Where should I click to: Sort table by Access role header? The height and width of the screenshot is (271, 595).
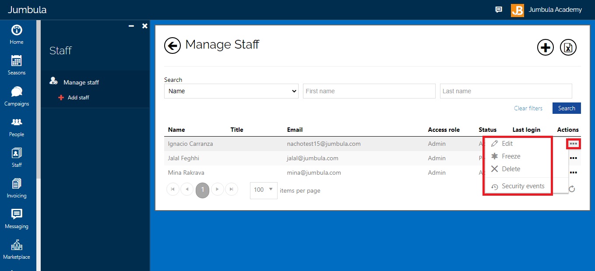pos(444,130)
